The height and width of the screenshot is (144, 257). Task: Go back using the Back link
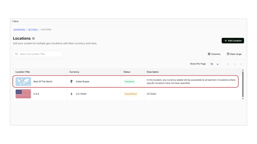(15, 21)
